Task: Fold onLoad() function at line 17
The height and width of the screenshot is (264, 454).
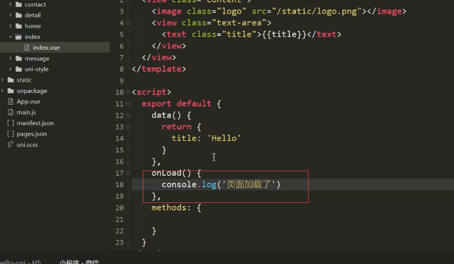Action: (128, 173)
